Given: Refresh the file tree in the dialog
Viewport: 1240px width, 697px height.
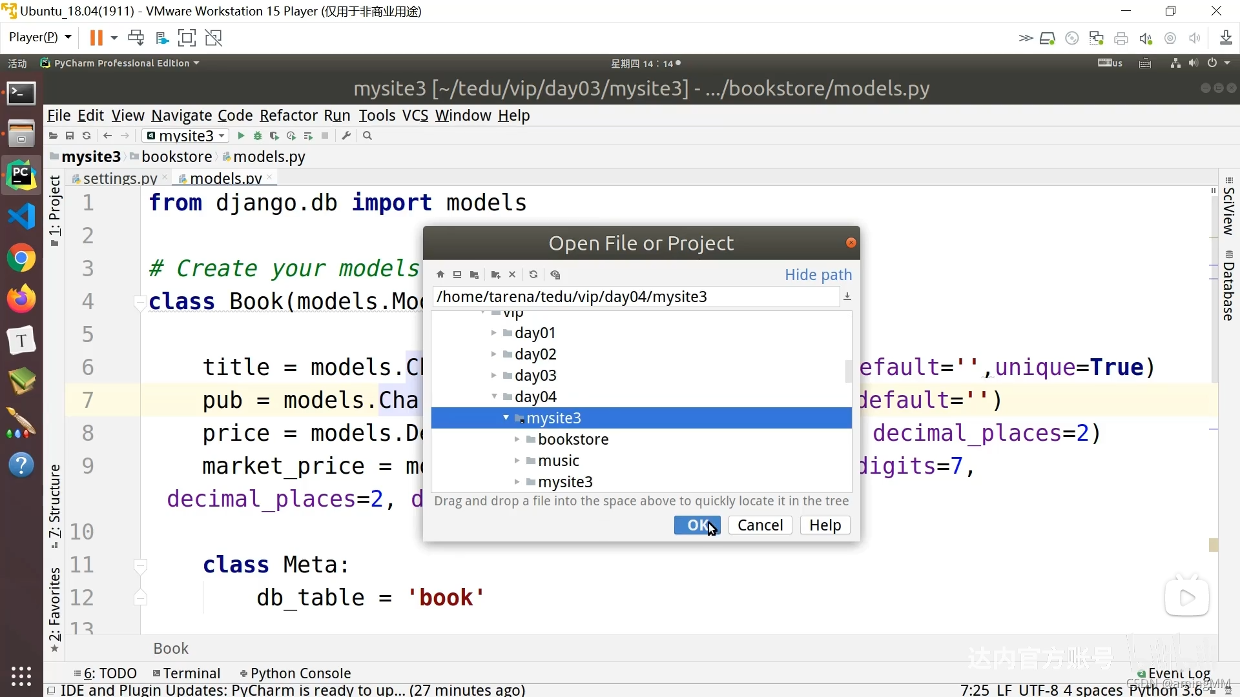Looking at the screenshot, I should (x=533, y=275).
